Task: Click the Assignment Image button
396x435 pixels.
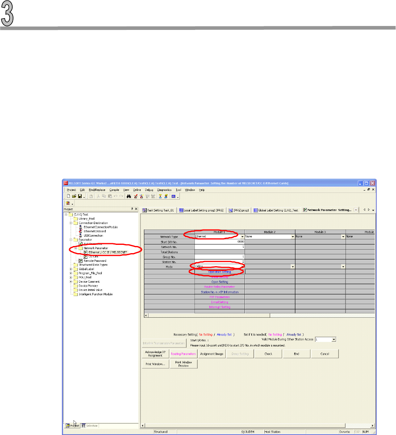Action: coord(212,354)
